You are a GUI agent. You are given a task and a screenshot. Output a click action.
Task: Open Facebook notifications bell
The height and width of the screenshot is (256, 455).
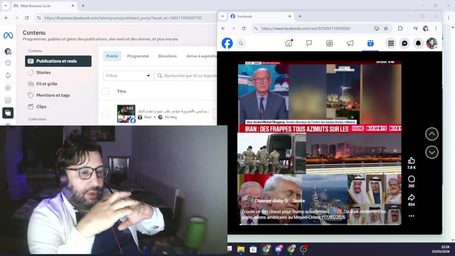[418, 43]
